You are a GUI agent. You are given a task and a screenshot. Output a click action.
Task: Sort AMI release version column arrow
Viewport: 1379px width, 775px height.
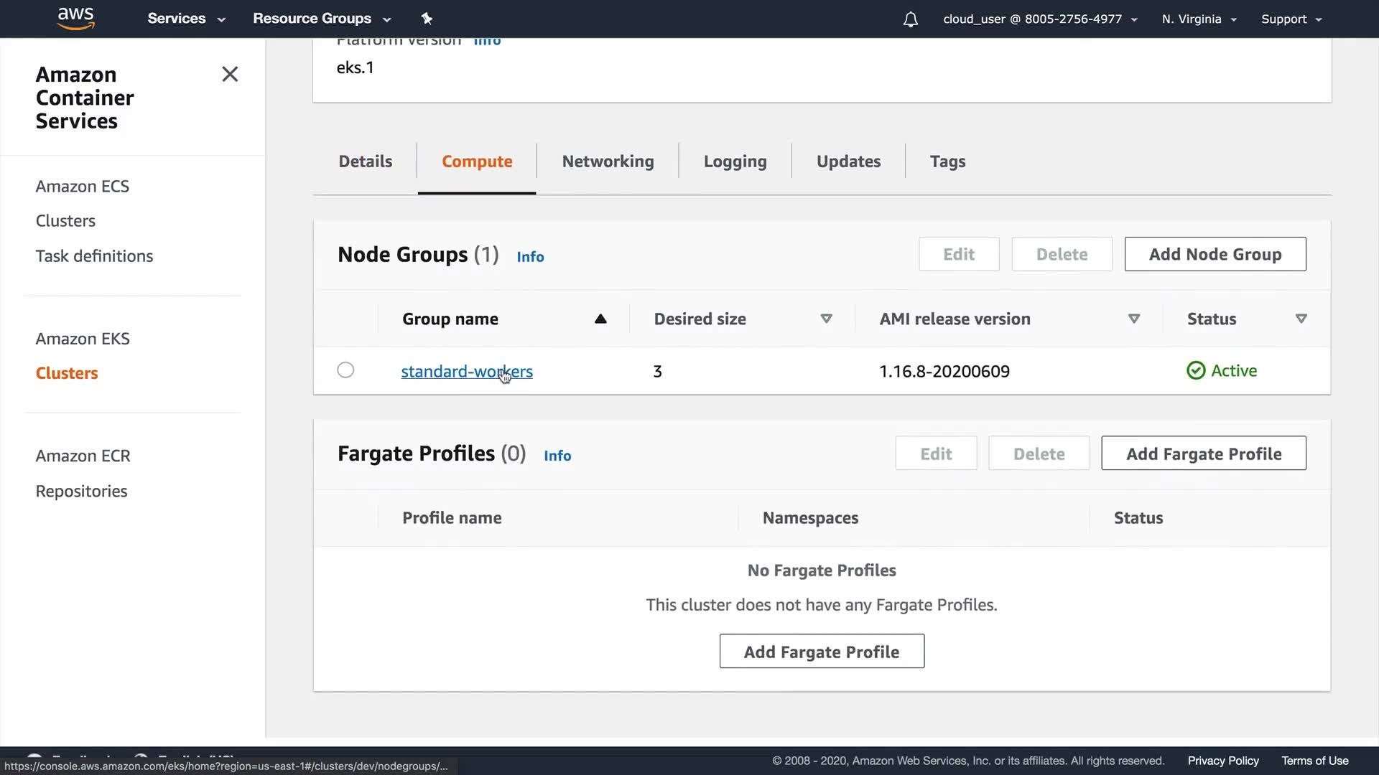tap(1134, 319)
